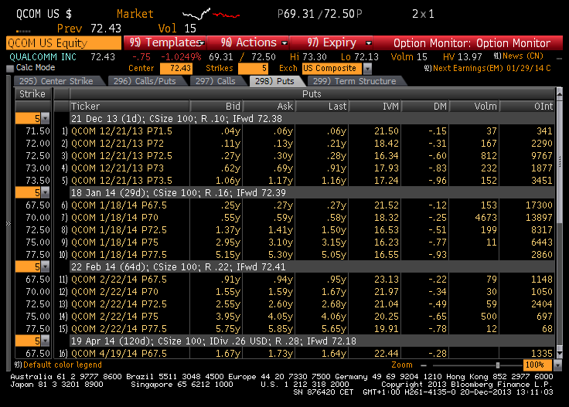Open the Default color legend link
This screenshot has height=407, width=569.
click(x=58, y=365)
